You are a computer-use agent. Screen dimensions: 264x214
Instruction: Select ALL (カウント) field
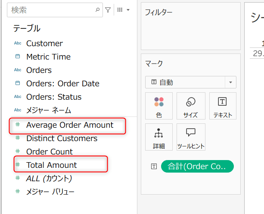49,179
